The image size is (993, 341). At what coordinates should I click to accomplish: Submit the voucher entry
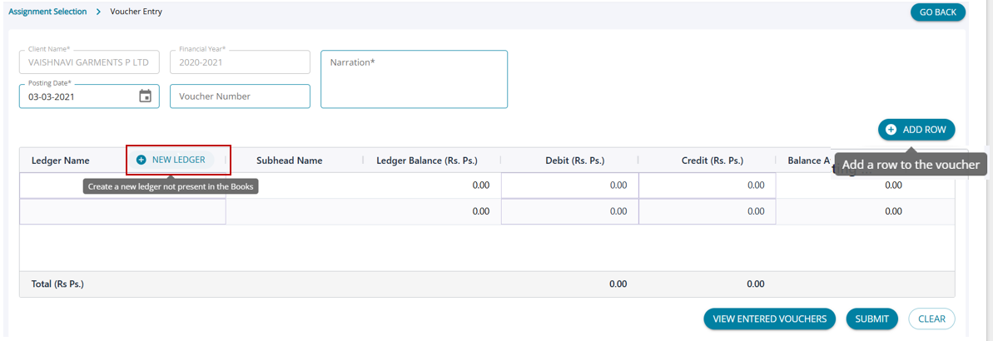point(871,319)
